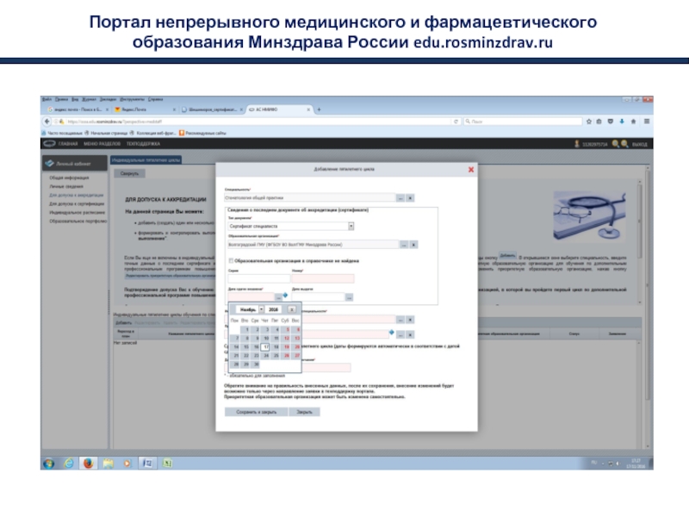Viewport: 689px width, 517px height.
Task: Open МЕНЮ РАЗДЕЛОВ in the portal top menu
Action: [102, 144]
